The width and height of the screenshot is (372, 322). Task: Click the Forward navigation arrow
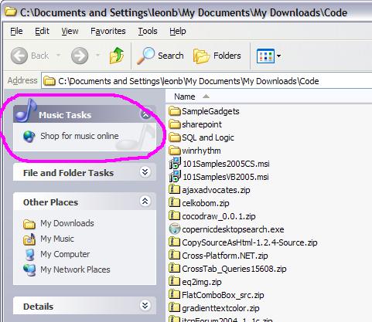click(80, 56)
